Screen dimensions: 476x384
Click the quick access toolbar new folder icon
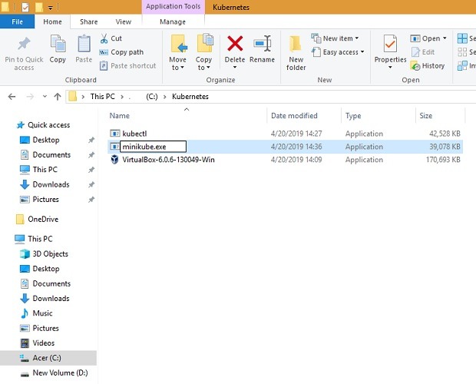click(x=39, y=7)
